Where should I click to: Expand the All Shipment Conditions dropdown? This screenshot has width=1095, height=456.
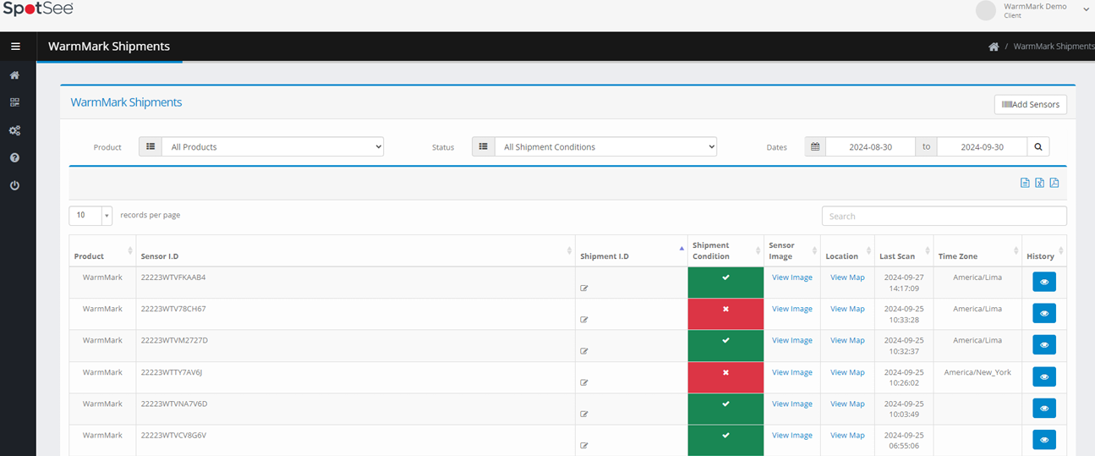605,147
